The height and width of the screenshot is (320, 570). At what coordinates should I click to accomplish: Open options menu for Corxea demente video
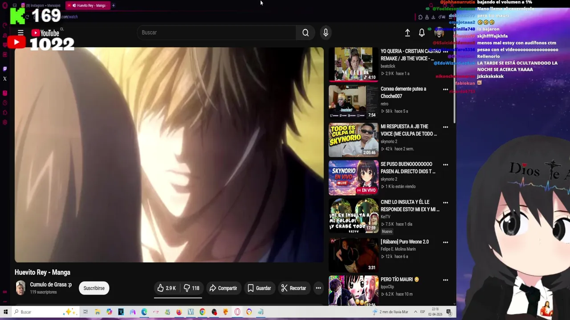click(445, 89)
